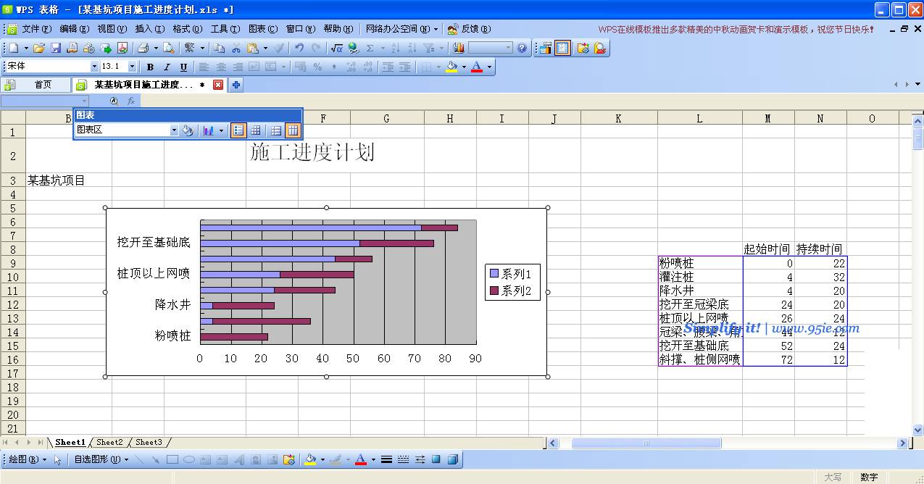Expand the font size dropdown showing 13.1
Image resolution: width=924 pixels, height=484 pixels.
(x=132, y=67)
